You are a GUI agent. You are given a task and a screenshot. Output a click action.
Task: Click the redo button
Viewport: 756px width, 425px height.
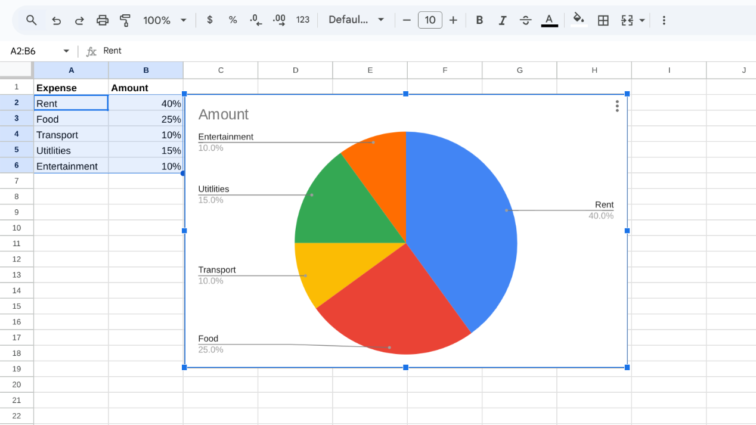(x=79, y=20)
